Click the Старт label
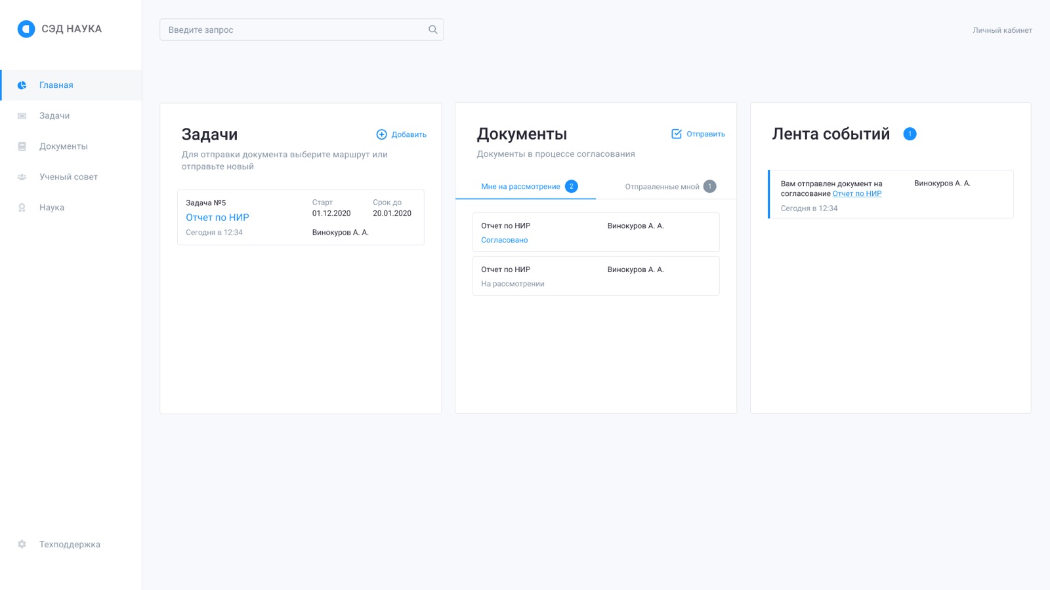The width and height of the screenshot is (1050, 590). click(322, 203)
